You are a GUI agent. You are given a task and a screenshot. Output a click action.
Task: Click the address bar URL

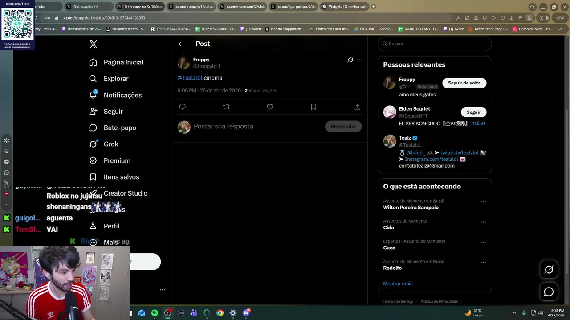(104, 18)
